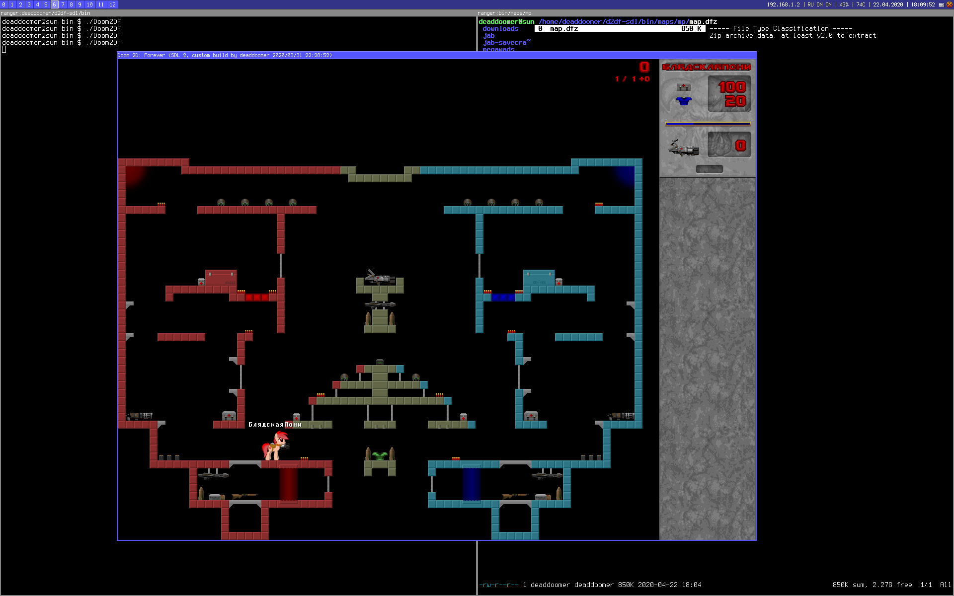The width and height of the screenshot is (954, 596).
Task: Click the file permissions -rw-r--r-- in ranger
Action: click(x=498, y=585)
